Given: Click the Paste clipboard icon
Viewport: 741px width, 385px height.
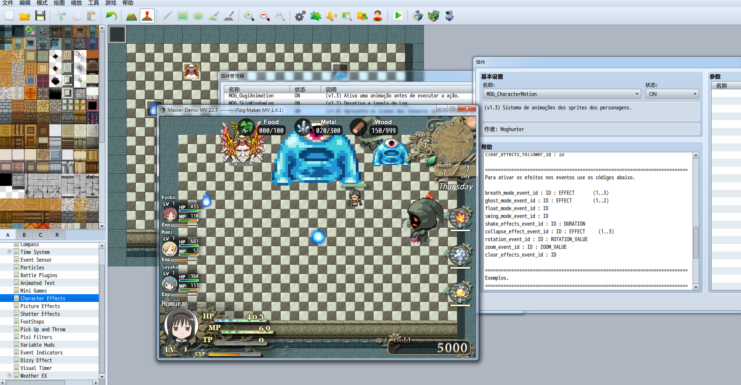Looking at the screenshot, I should coord(91,16).
